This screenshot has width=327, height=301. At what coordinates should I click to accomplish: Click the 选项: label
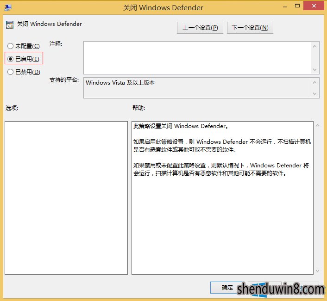point(12,108)
